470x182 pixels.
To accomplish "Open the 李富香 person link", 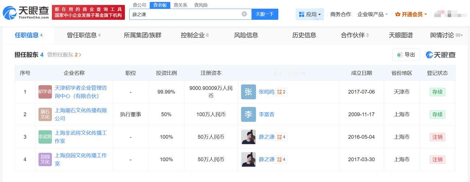I will tap(266, 114).
